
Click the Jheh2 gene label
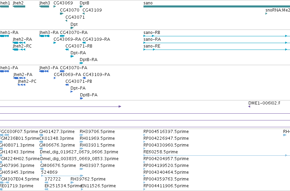pyautogui.click(x=18, y=3)
